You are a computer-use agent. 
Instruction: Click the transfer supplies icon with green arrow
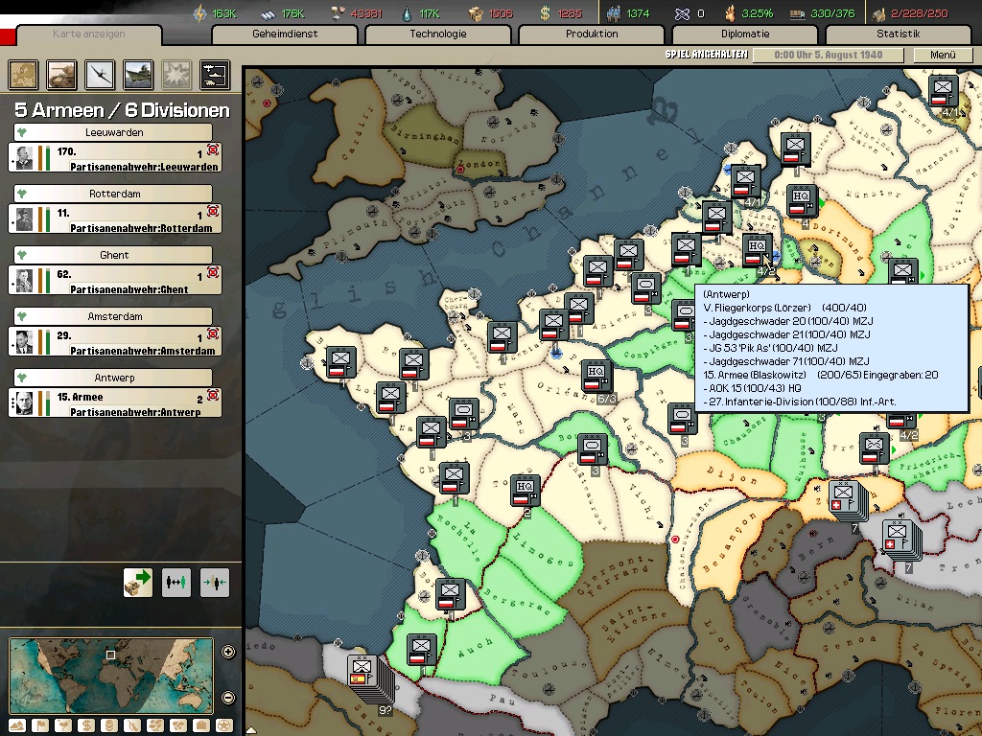click(x=138, y=581)
